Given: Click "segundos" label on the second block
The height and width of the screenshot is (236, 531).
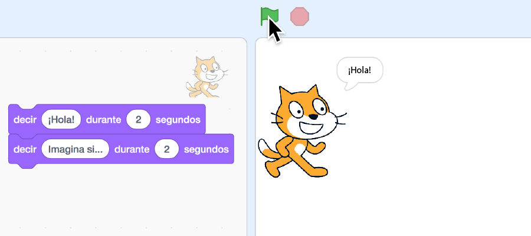Looking at the screenshot, I should 206,149.
